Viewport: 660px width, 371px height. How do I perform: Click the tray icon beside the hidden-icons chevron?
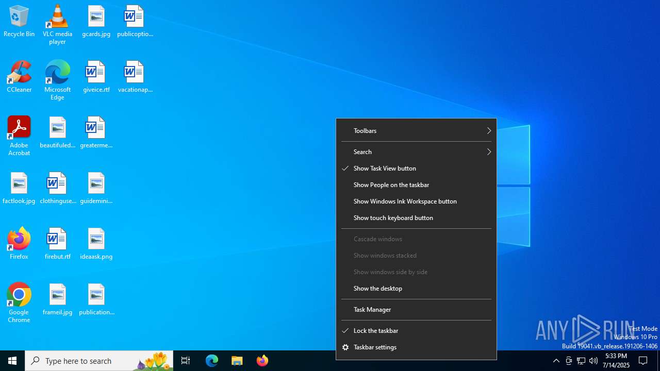pyautogui.click(x=569, y=361)
